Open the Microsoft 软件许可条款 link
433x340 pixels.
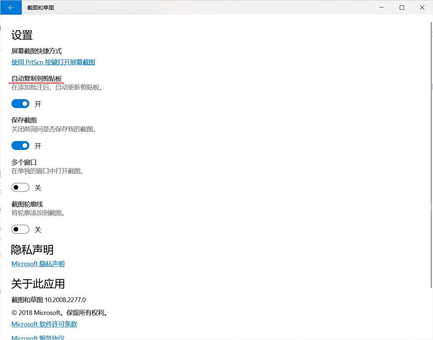point(44,324)
